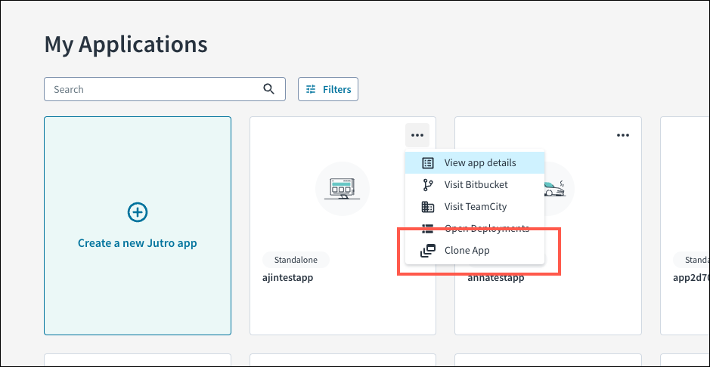Click the ajintestapp monitor illustration icon
This screenshot has width=710, height=367.
(x=343, y=189)
